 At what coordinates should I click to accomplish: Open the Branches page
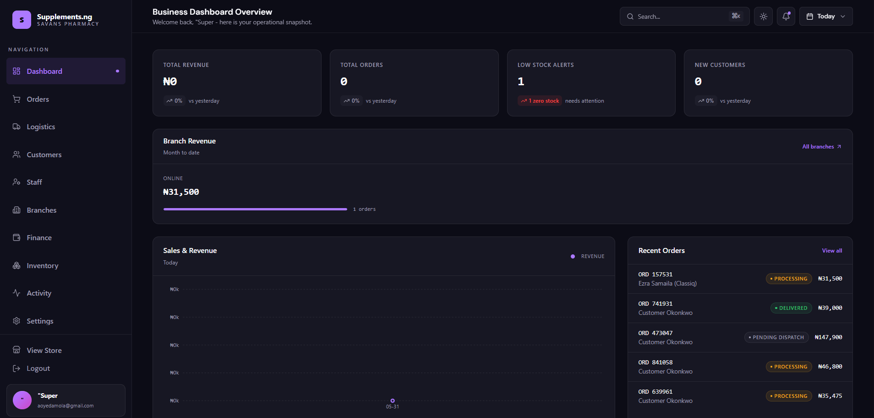[x=66, y=210]
